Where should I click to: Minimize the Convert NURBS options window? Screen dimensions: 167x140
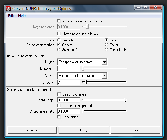tap(138, 7)
